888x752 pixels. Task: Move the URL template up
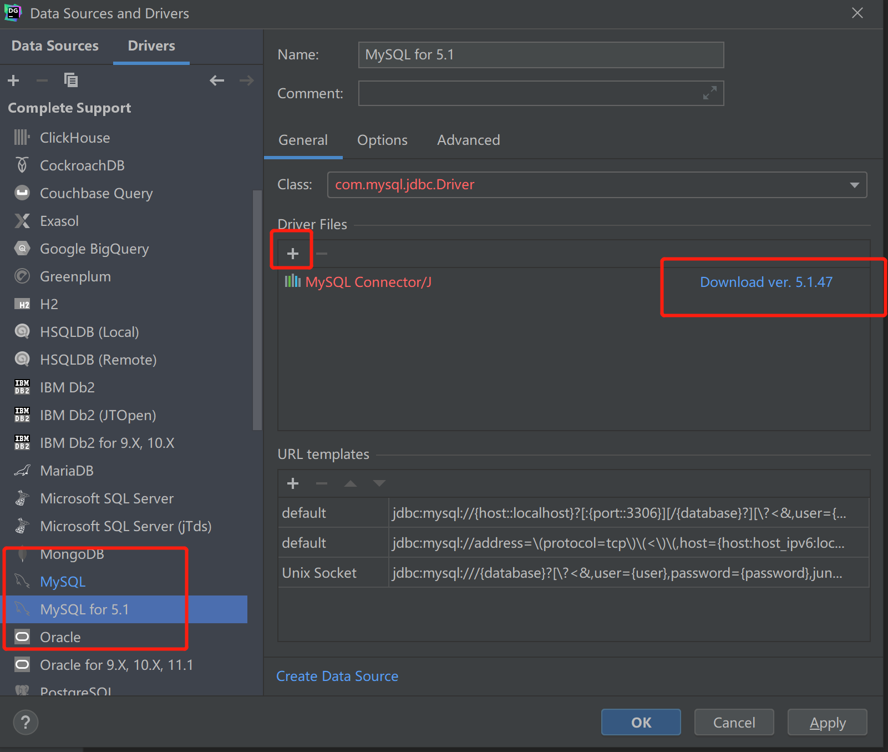350,483
